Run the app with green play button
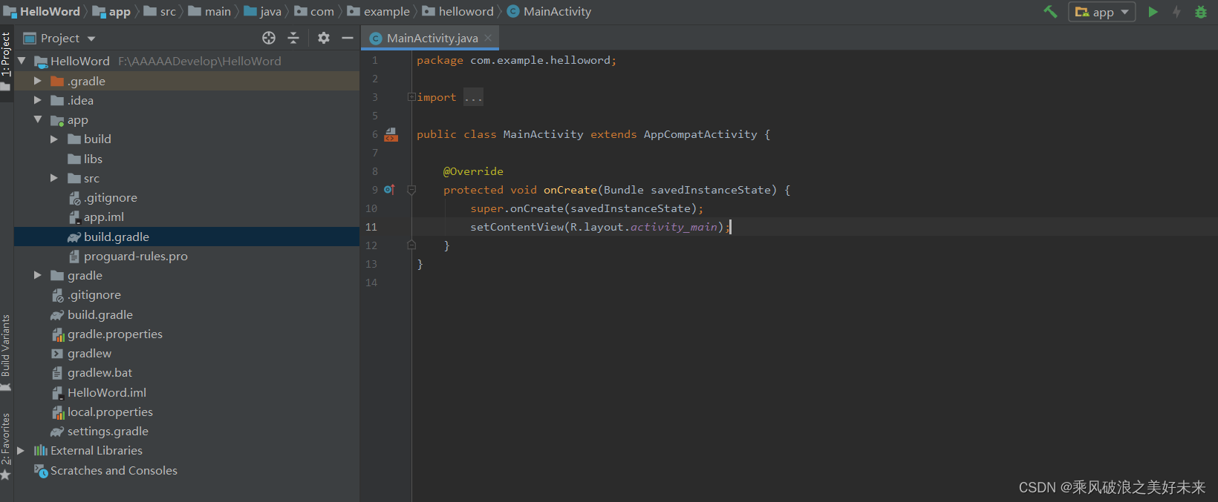Image resolution: width=1218 pixels, height=502 pixels. point(1153,12)
